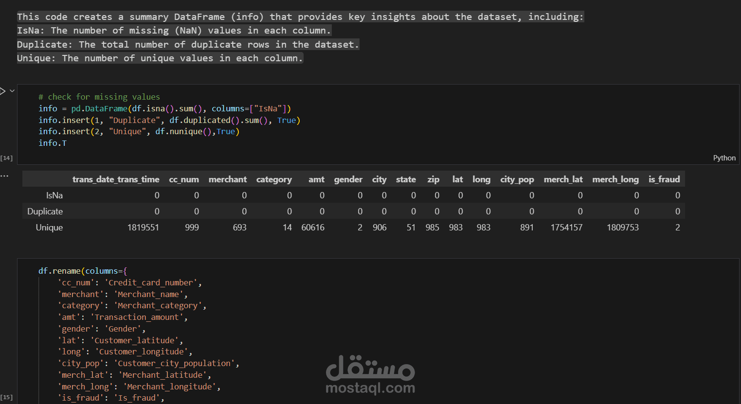Viewport: 741px width, 404px height.
Task: Click unique value 985 under zip
Action: coord(432,228)
